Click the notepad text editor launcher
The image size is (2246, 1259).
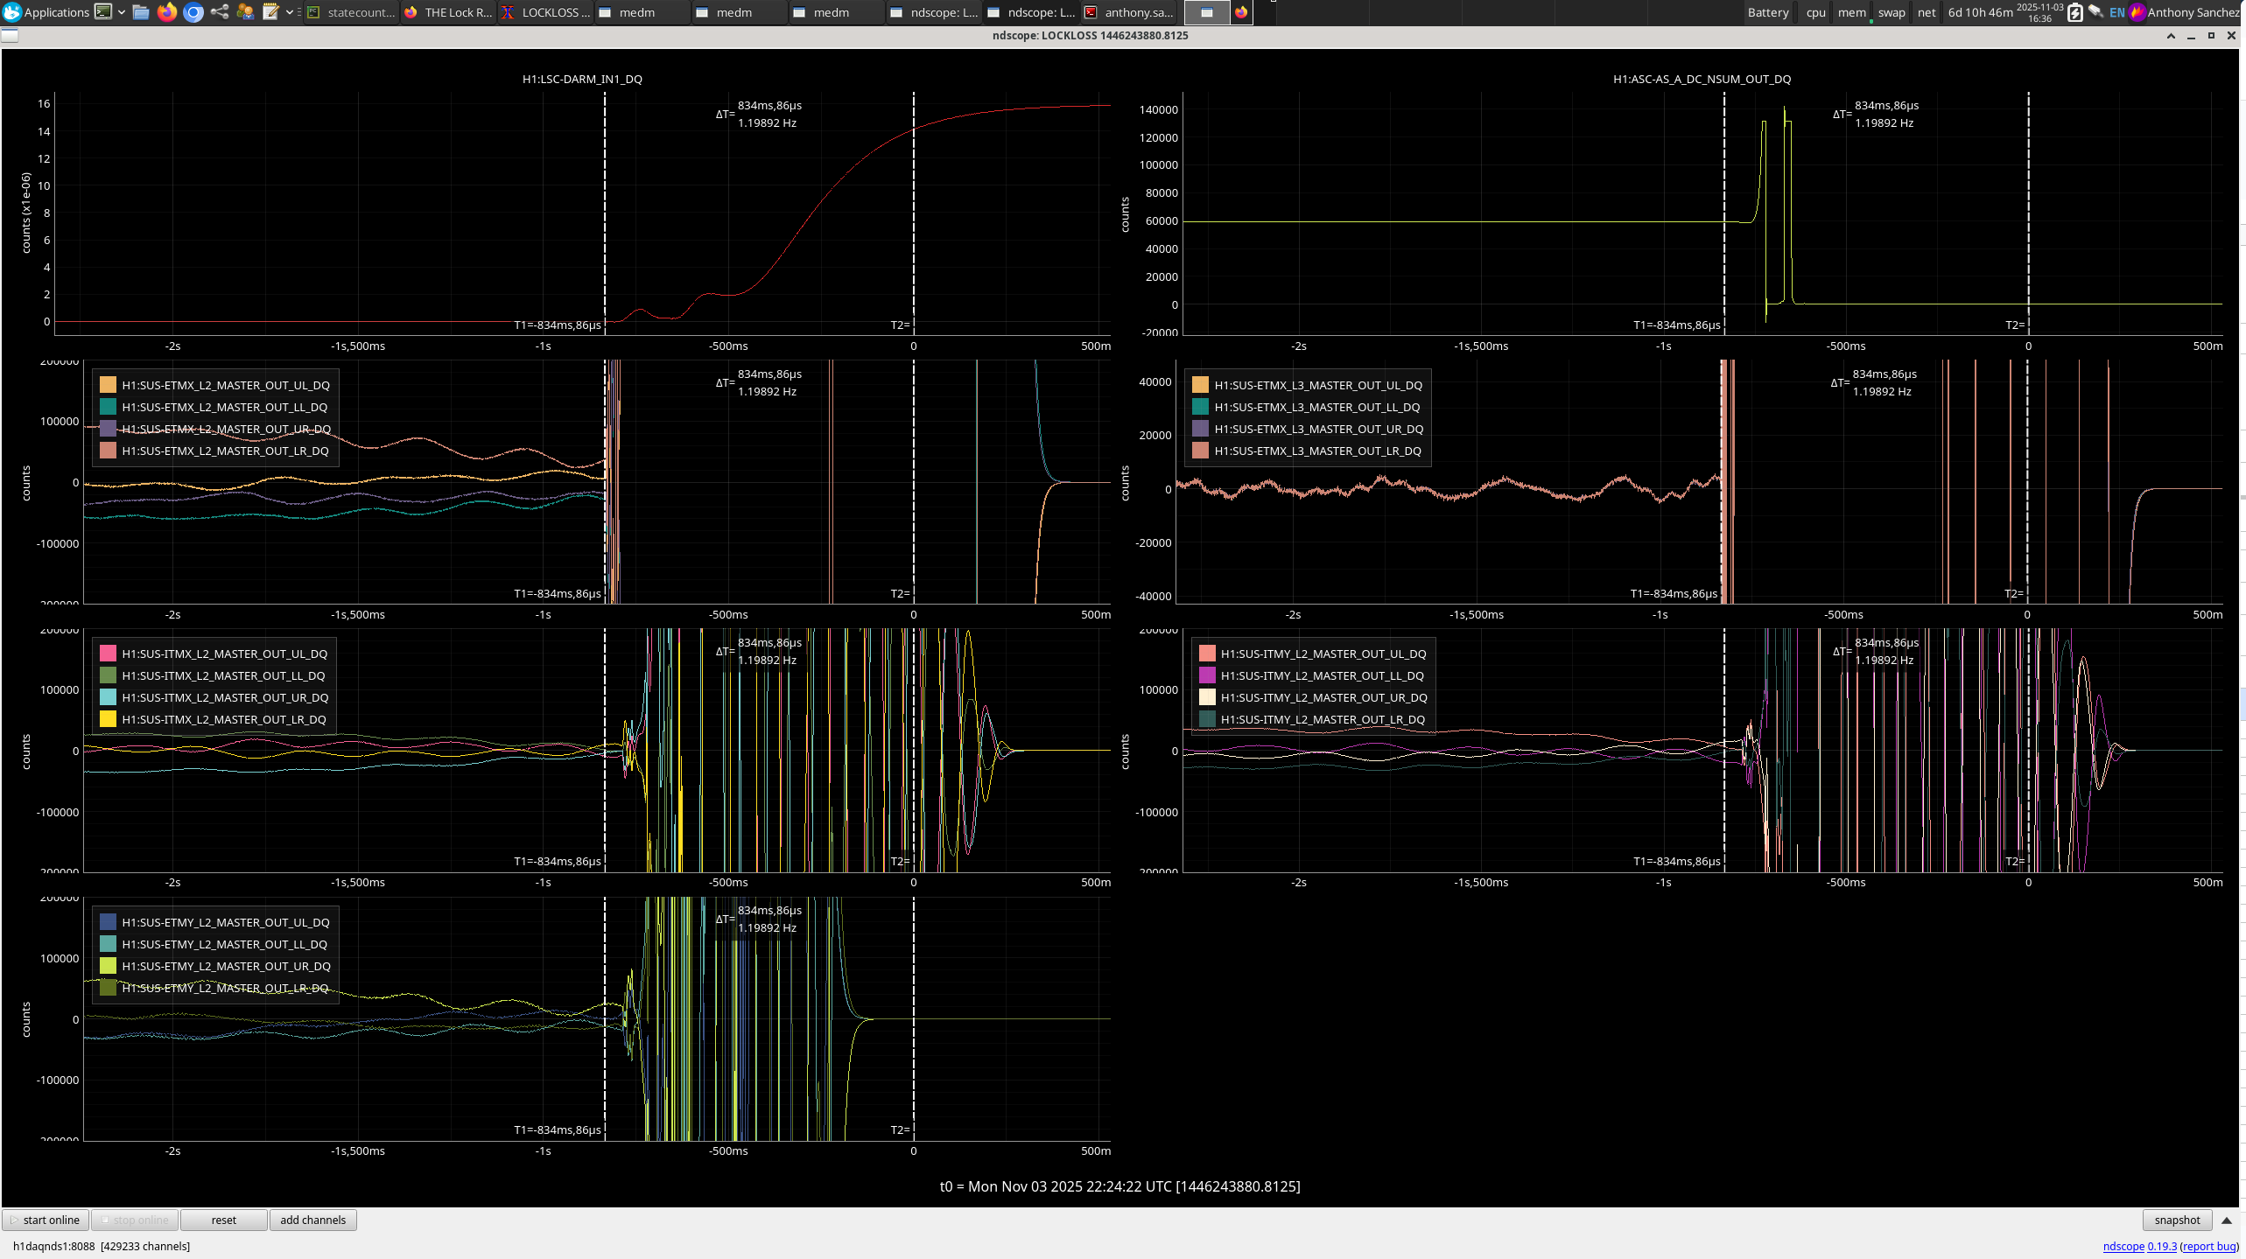click(270, 12)
